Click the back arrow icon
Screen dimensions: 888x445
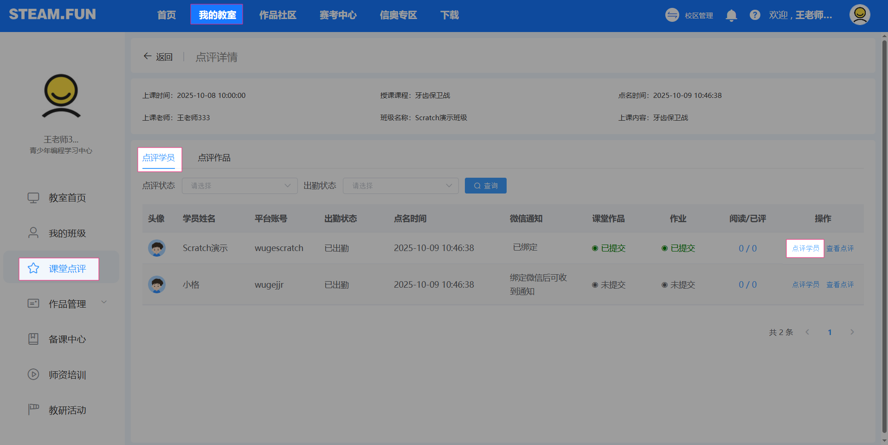coord(148,57)
